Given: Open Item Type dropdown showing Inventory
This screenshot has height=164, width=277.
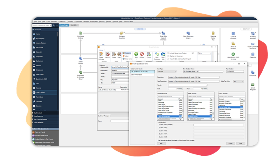Looking at the screenshot, I should tap(166, 71).
